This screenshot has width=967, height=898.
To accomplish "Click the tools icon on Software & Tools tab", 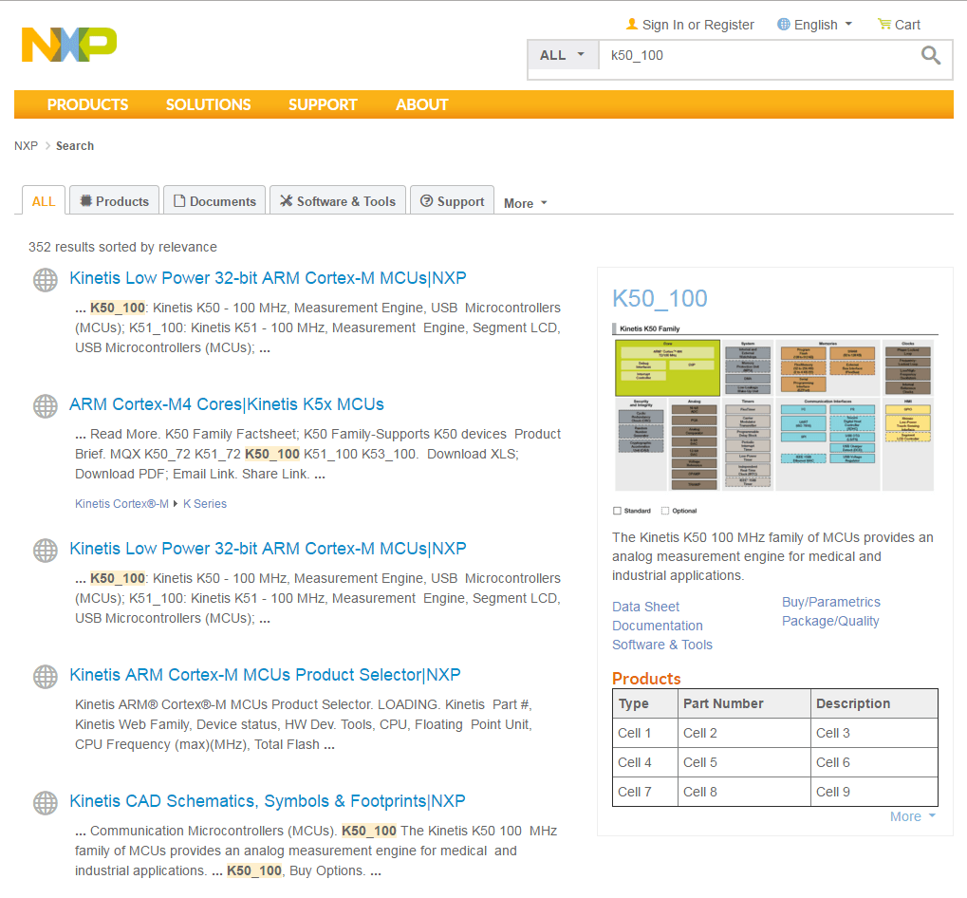I will (x=287, y=201).
